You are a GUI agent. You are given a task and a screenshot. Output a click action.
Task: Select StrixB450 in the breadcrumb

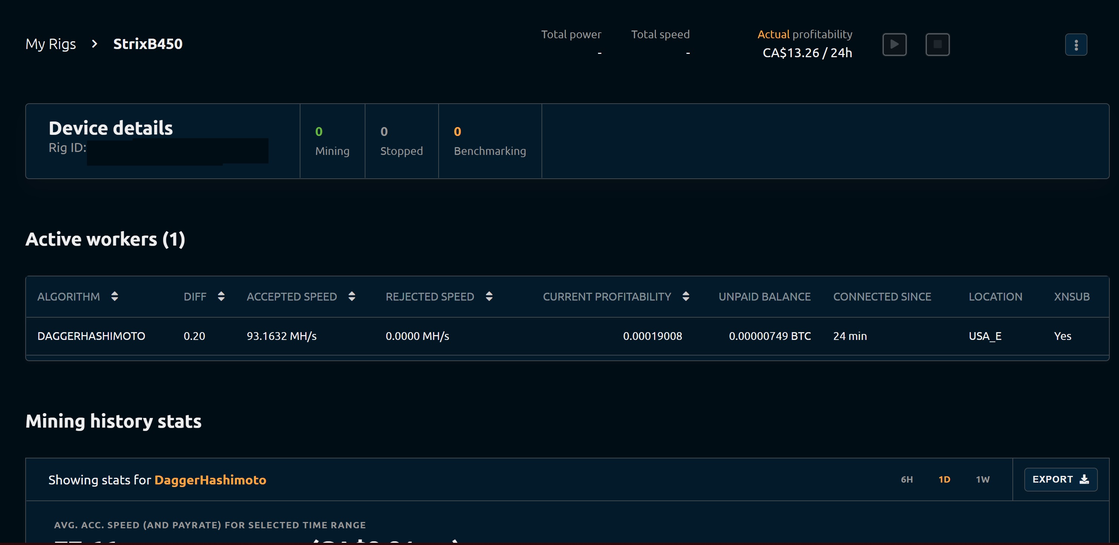click(148, 44)
